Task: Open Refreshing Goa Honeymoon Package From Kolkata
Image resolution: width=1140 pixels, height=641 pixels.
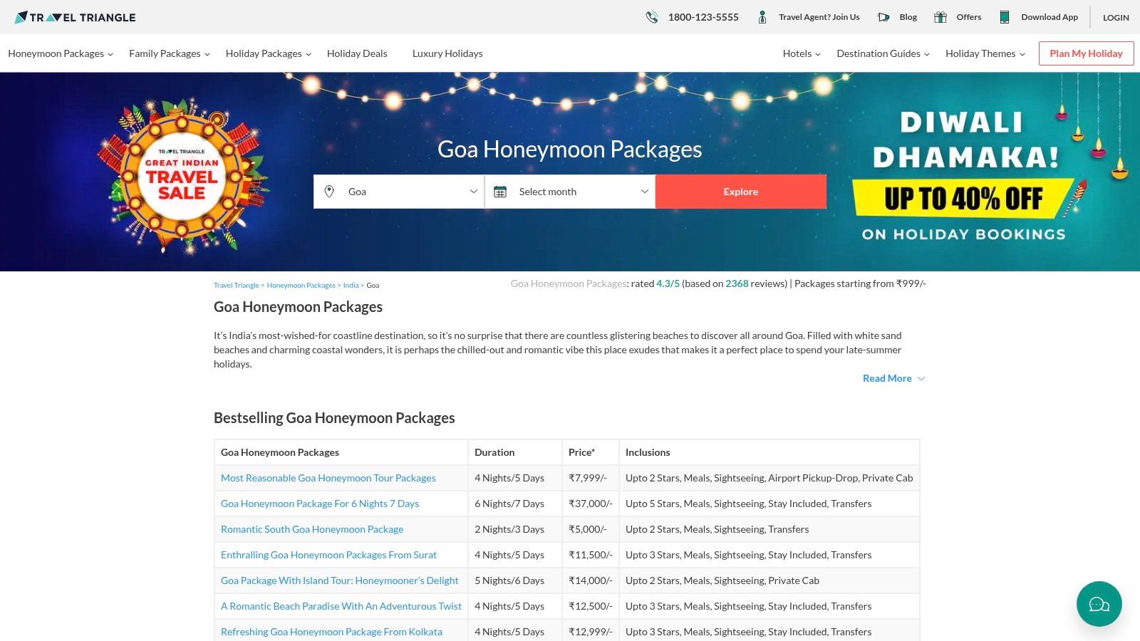Action: coord(331,632)
